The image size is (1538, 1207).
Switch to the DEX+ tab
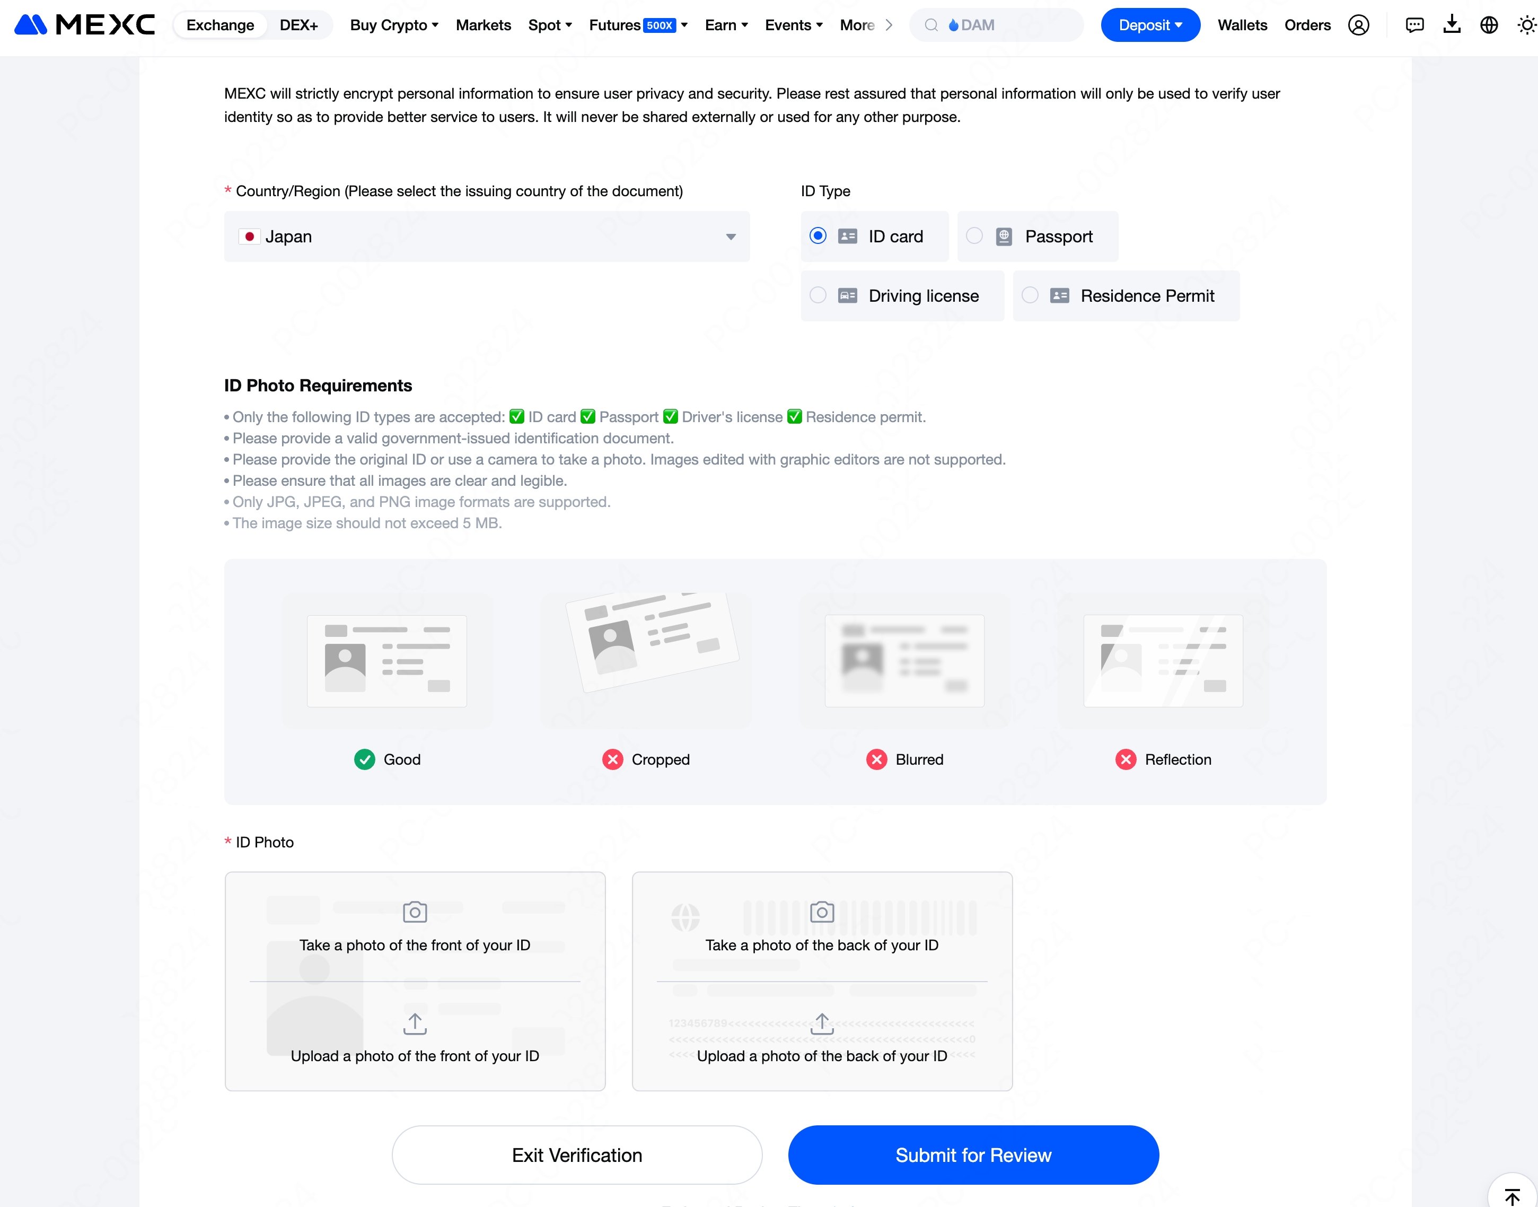point(298,25)
